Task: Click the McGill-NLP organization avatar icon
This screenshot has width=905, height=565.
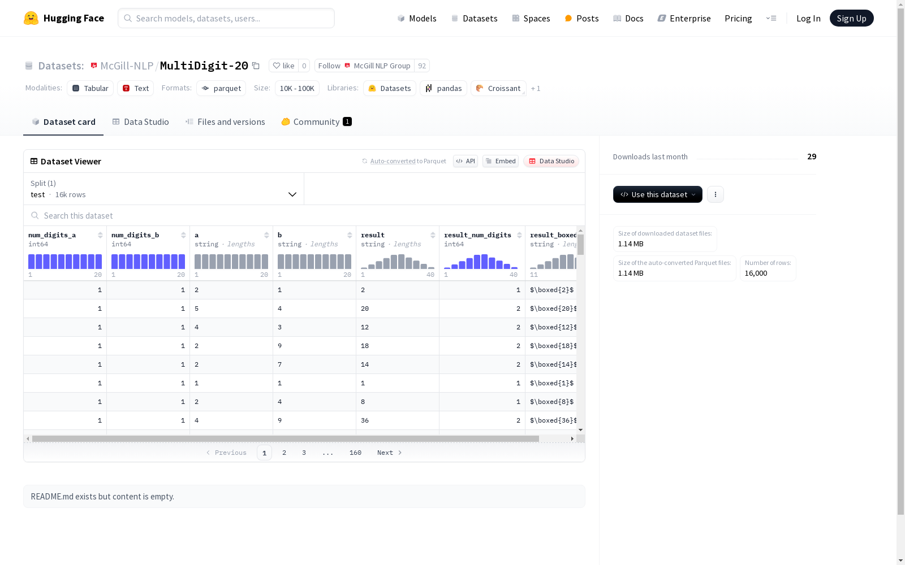Action: click(94, 66)
